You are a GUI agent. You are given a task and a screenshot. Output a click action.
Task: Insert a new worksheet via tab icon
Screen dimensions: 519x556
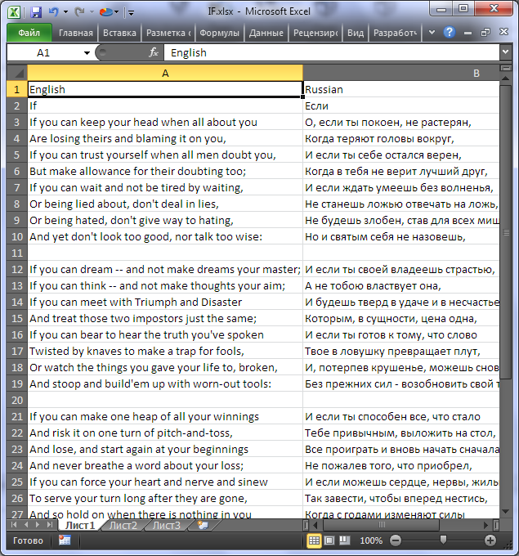point(202,526)
